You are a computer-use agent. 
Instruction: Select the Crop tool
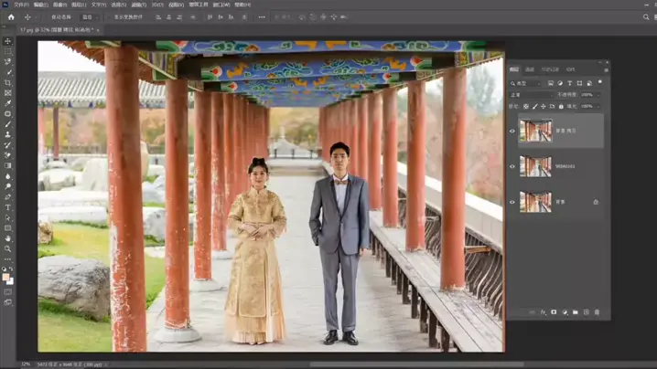(8, 83)
